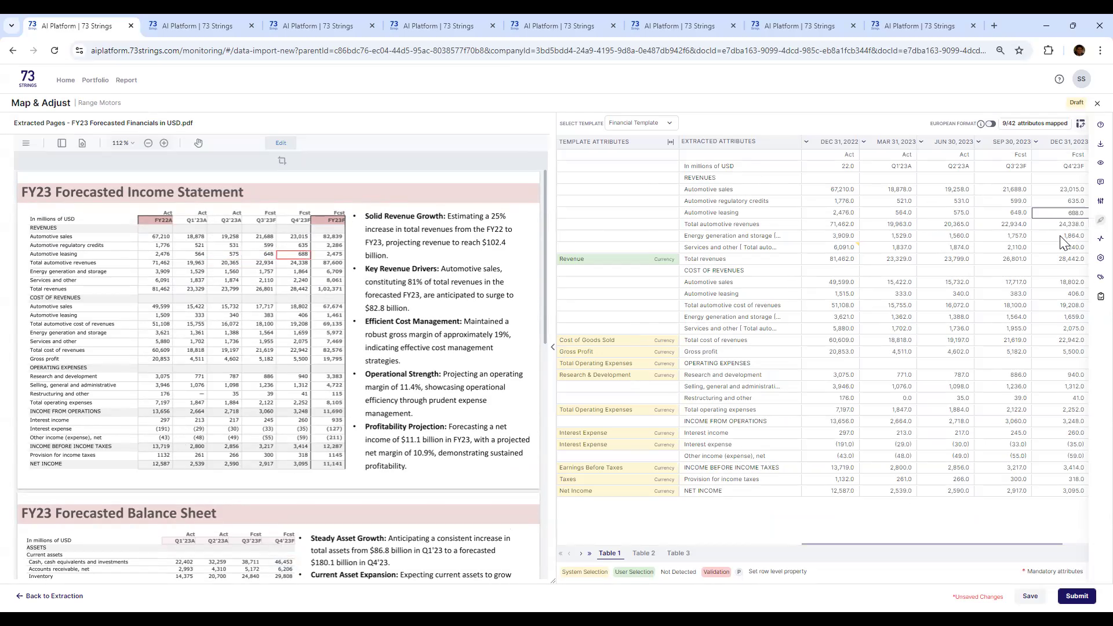Open the download option in right sidebar

[x=1101, y=143]
